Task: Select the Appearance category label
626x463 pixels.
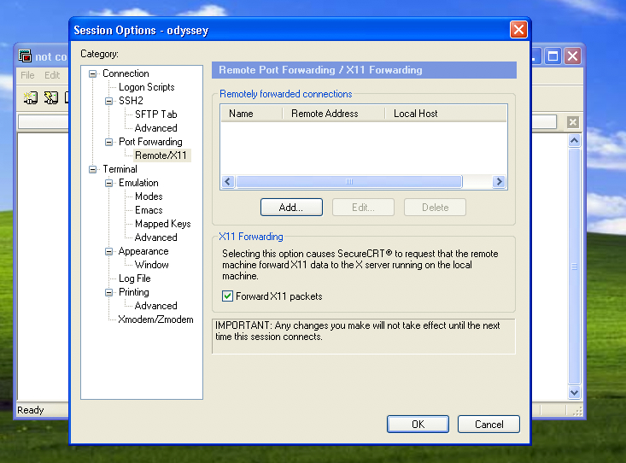Action: 143,251
